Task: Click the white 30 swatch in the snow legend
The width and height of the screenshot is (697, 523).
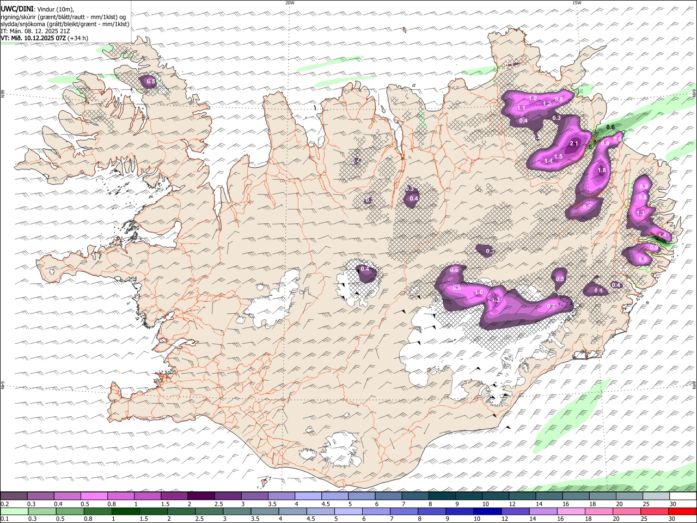Action: (682, 496)
